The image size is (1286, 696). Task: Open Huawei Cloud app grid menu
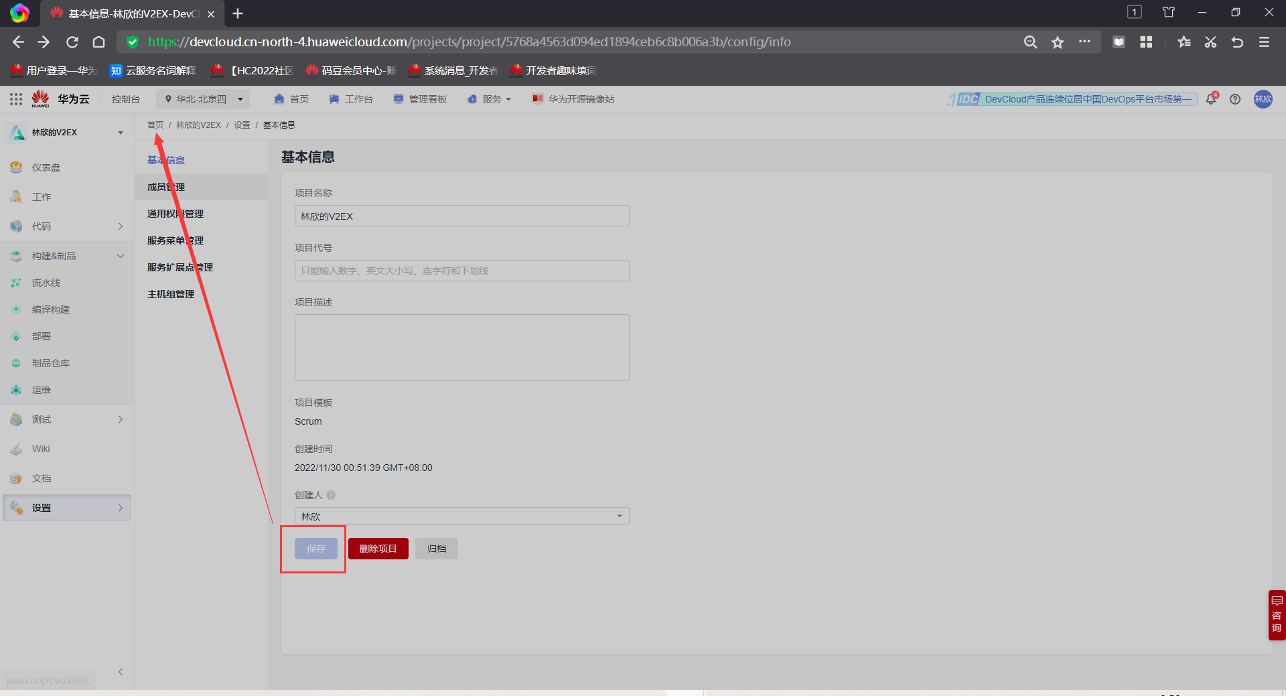(16, 99)
